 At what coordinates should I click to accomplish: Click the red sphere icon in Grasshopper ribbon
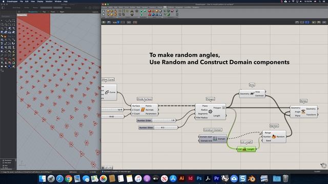coord(150,11)
